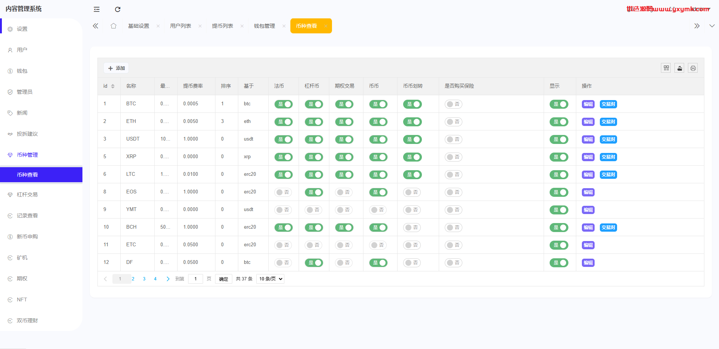Toggle 是否购买保险 switch for ETH row
Image resolution: width=719 pixels, height=349 pixels.
coord(453,122)
